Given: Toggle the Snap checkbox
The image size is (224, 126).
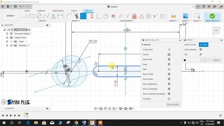Looking at the screenshot, I should tap(169, 64).
